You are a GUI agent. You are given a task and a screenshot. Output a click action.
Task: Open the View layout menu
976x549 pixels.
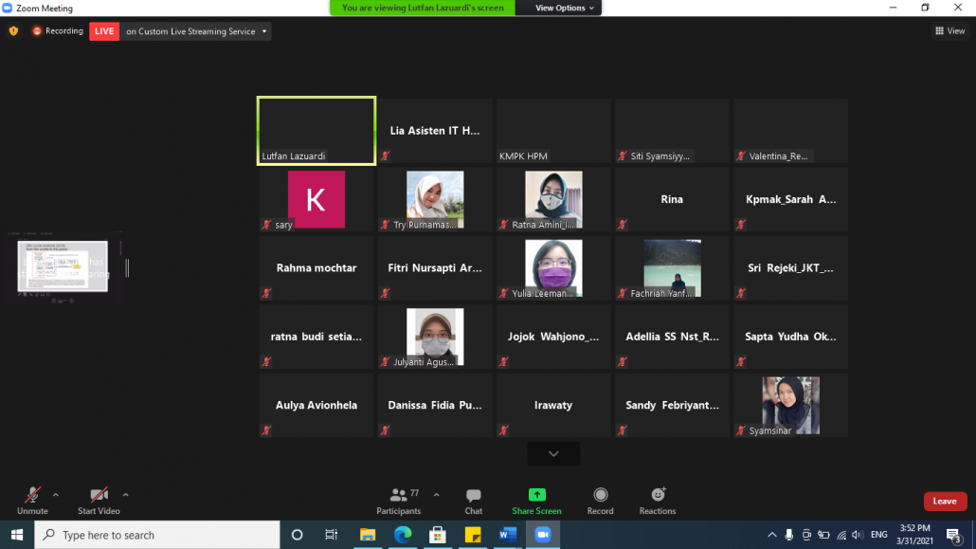pyautogui.click(x=949, y=31)
